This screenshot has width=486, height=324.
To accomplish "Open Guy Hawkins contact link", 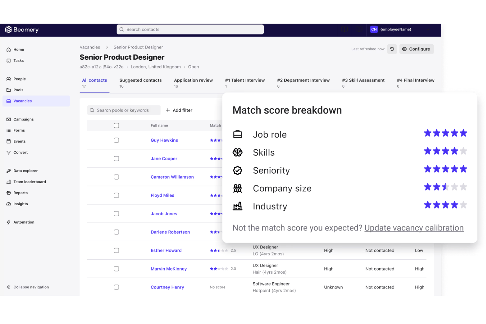I will click(164, 140).
